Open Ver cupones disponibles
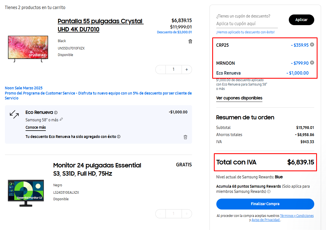Viewport: 326px width, 230px height. point(239,98)
